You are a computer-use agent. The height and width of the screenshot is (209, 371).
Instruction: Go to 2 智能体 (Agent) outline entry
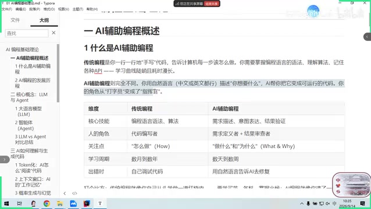(x=24, y=125)
